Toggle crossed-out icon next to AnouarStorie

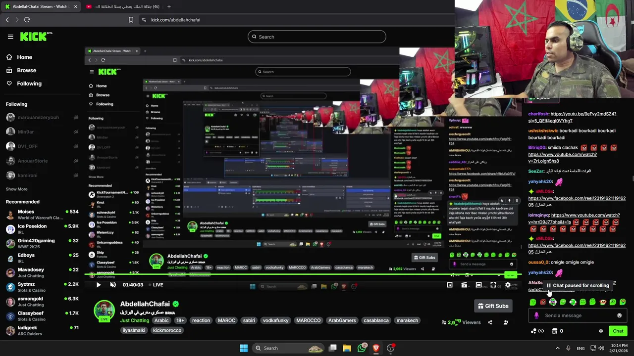coord(76,161)
